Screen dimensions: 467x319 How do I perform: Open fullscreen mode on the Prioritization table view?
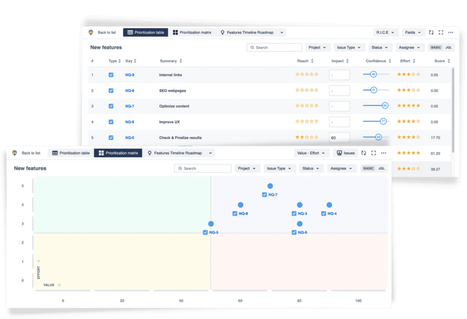click(441, 32)
